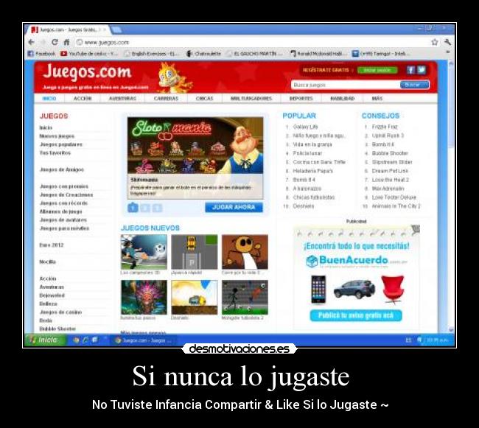Click Galaxy Life in Popular list
This screenshot has width=479, height=428.
pos(305,127)
